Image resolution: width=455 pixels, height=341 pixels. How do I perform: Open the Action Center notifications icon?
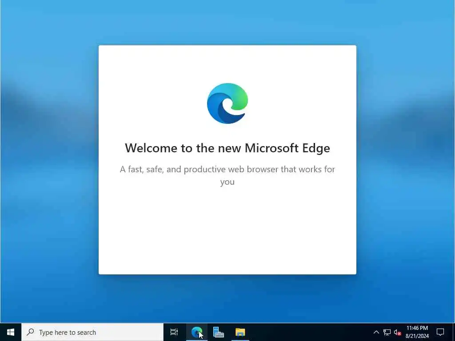440,332
